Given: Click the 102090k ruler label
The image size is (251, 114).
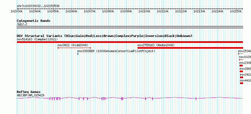Looking at the screenshot, I should point(126,11).
